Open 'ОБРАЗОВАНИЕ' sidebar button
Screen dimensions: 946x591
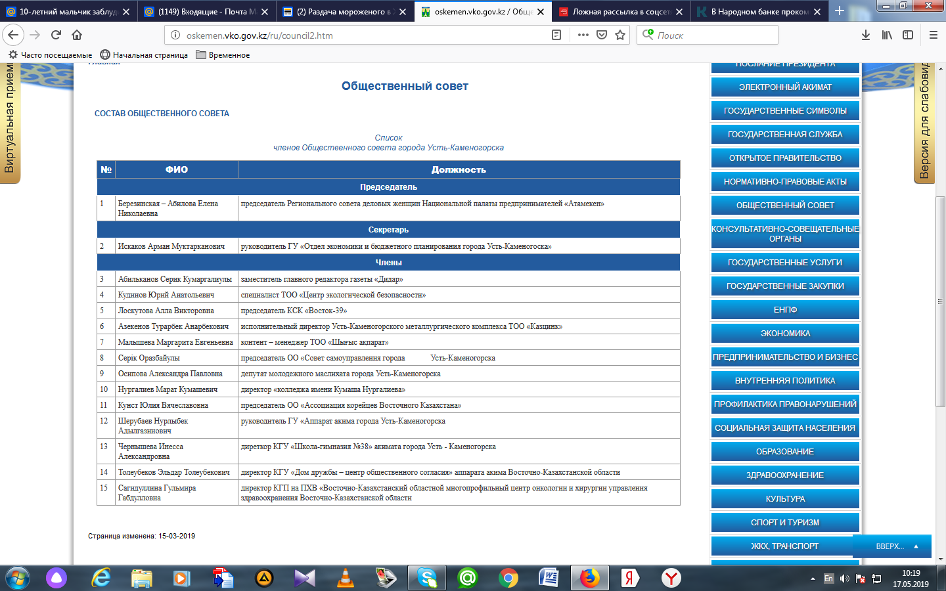point(785,452)
